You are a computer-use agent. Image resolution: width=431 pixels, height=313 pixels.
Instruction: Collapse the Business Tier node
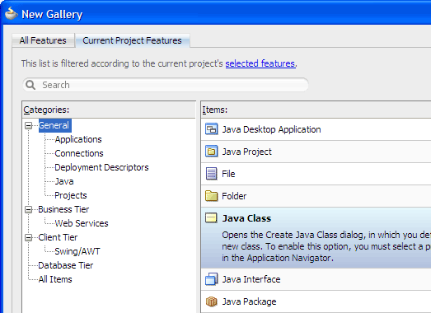coord(28,210)
